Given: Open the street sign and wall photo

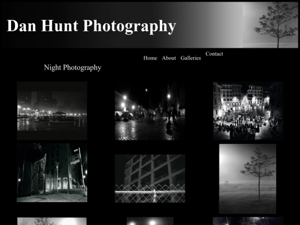Looking at the screenshot, I should point(52,173).
